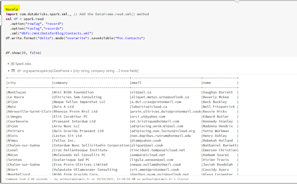Expand the df DataFrame schema arrow
This screenshot has width=297, height=184.
[9, 71]
